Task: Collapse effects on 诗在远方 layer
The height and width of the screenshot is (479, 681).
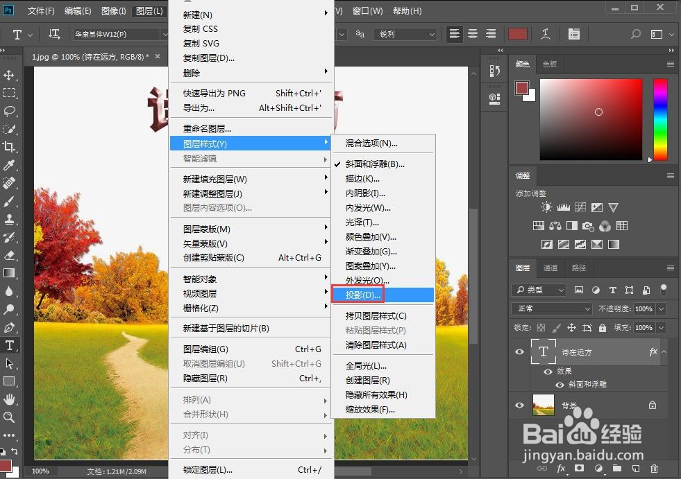Action: click(664, 352)
